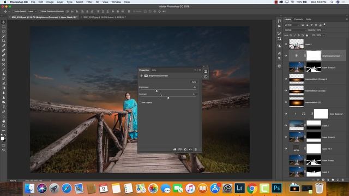The height and width of the screenshot is (196, 349).
Task: Select the bottom Layer 3 thumbnail
Action: [296, 172]
